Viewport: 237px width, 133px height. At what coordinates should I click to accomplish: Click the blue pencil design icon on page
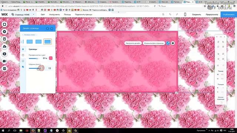168,43
